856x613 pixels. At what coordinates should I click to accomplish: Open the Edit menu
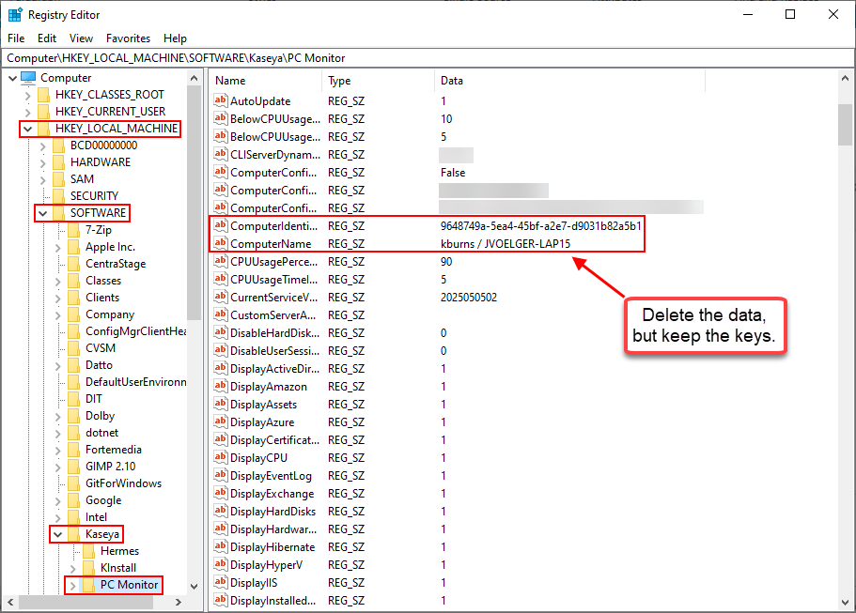coord(47,38)
